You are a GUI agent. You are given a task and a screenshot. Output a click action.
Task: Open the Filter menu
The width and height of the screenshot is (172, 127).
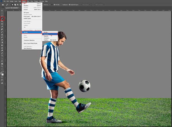pyautogui.click(x=28, y=1)
